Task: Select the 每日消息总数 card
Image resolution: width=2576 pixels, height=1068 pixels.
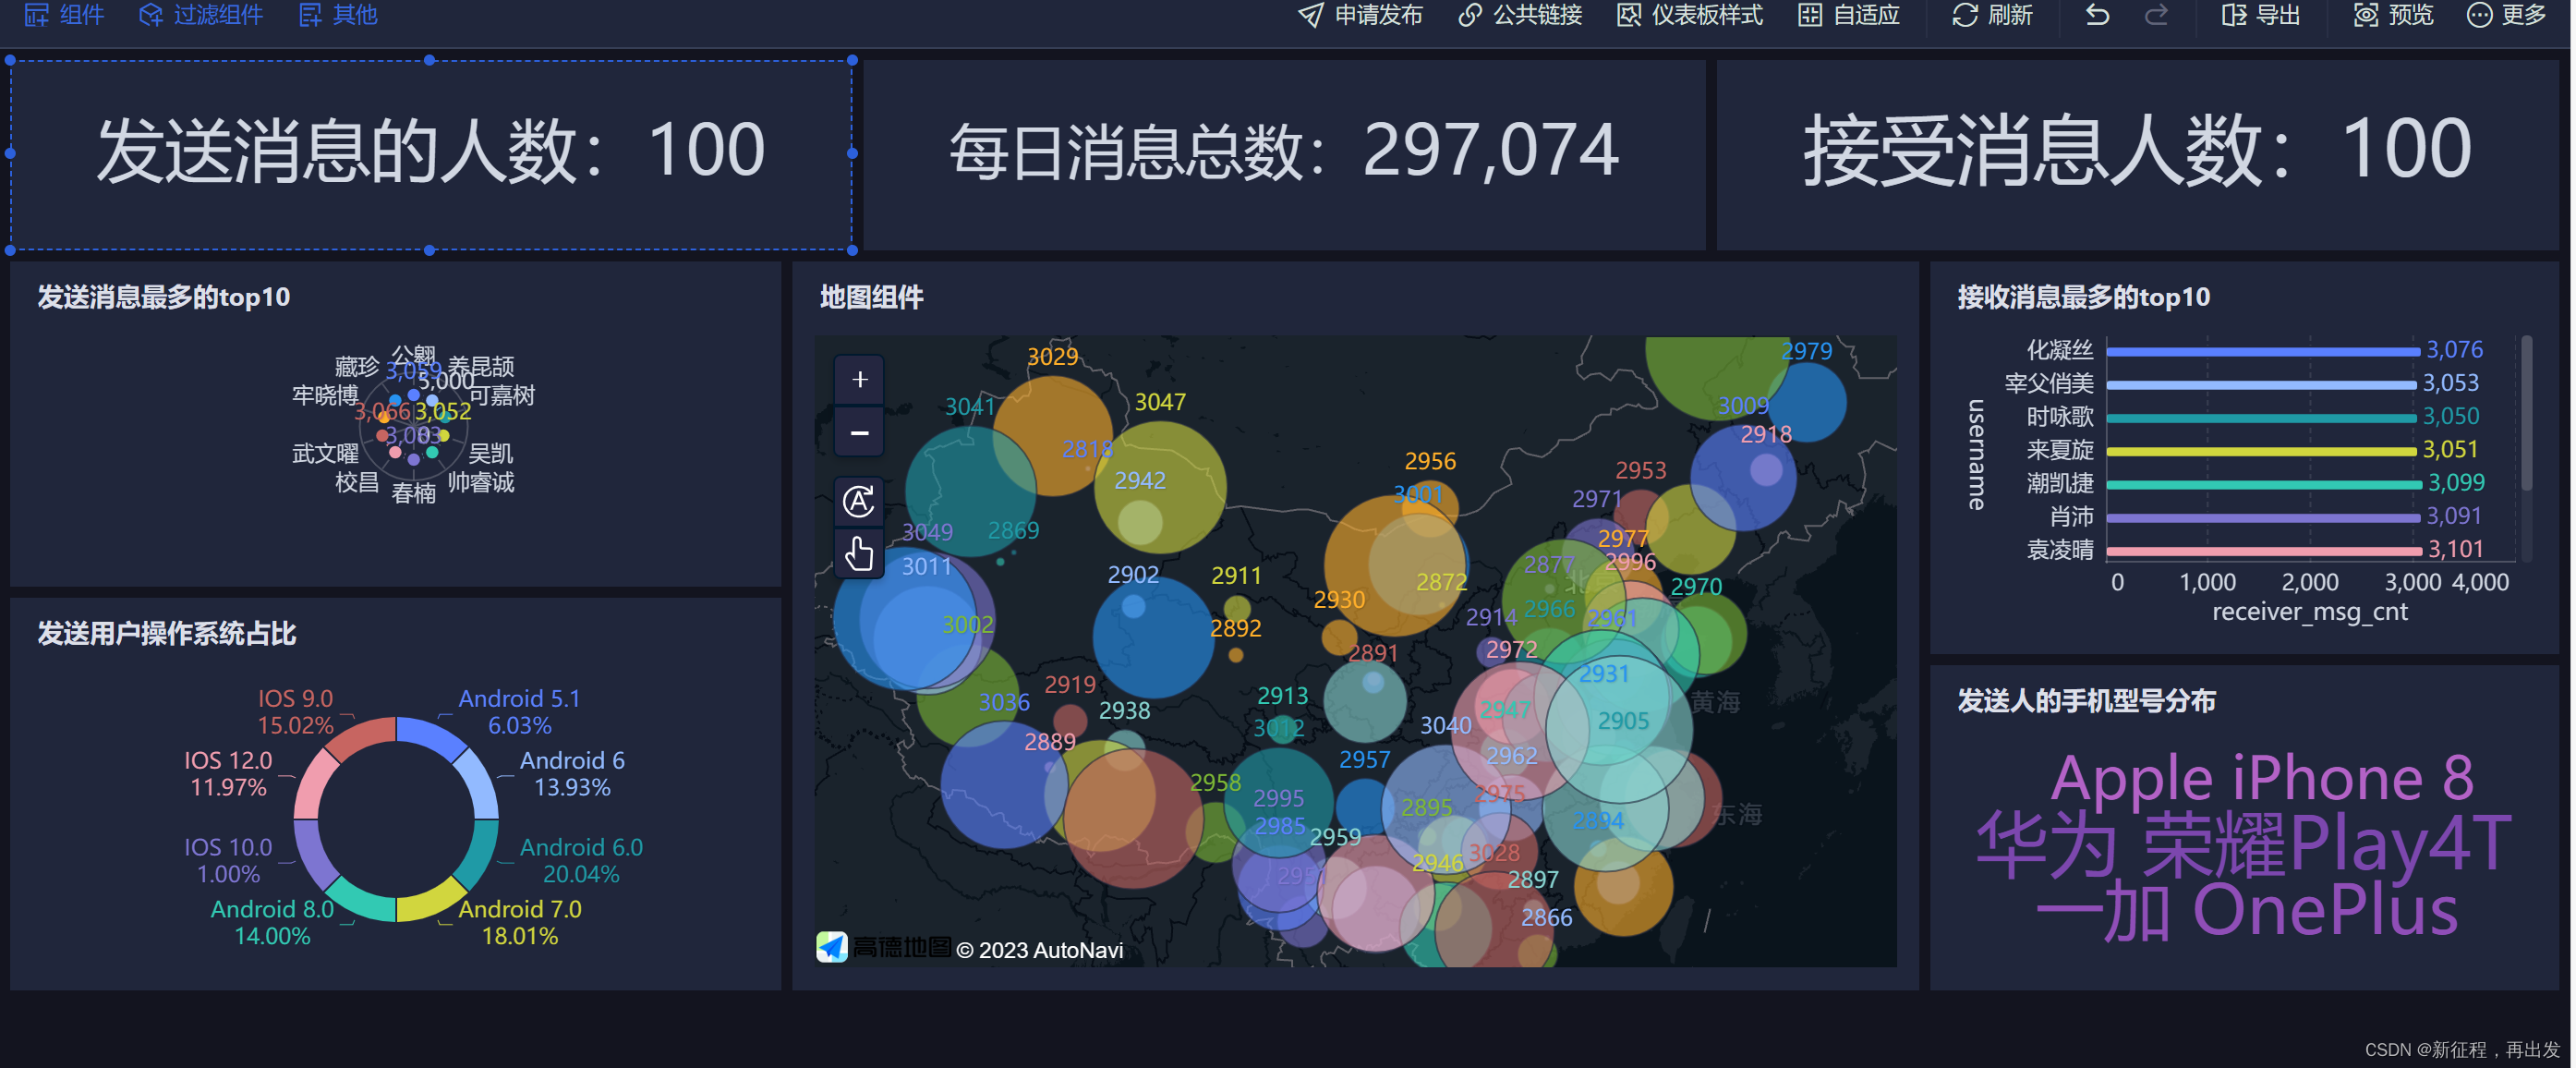Action: pos(1284,155)
